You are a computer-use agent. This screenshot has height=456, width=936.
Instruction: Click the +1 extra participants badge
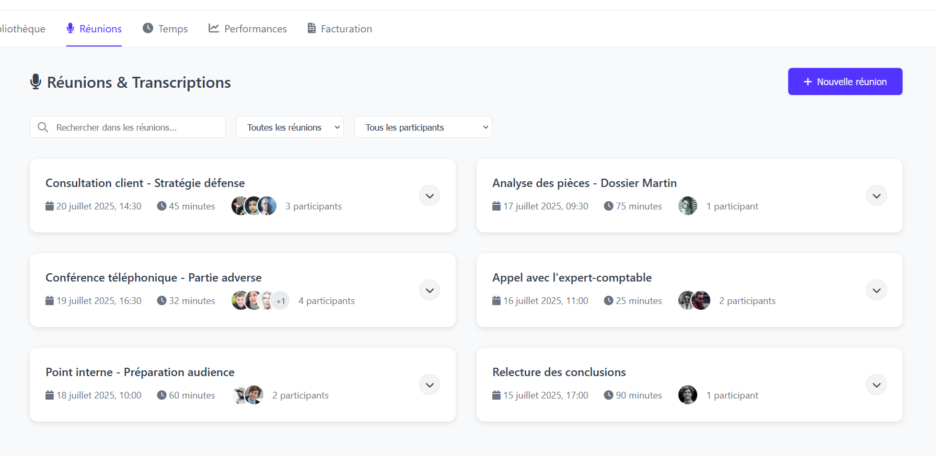click(281, 301)
